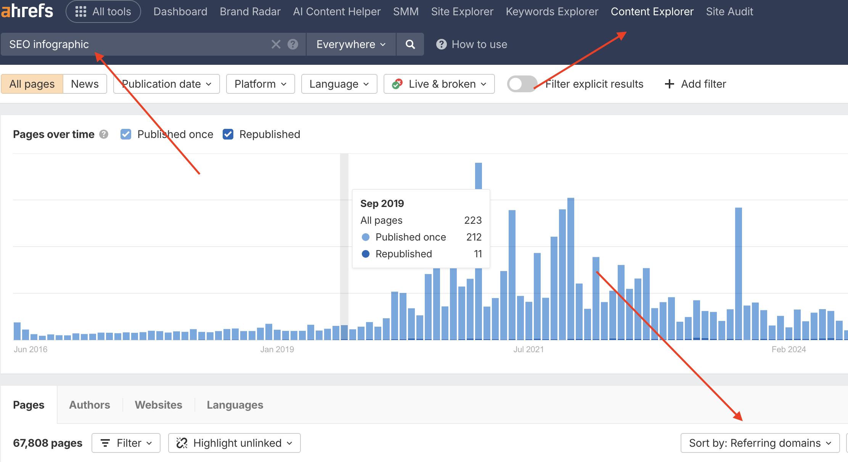Open AI Content Helper
The image size is (848, 462).
tap(337, 11)
